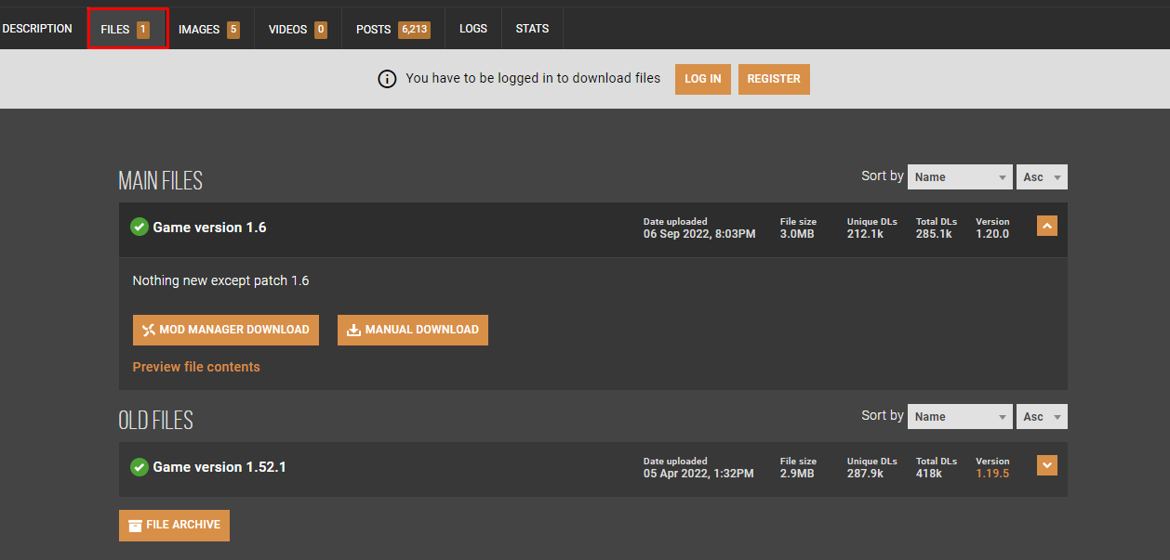
Task: Click the info icon beside the login notice
Action: tap(387, 79)
